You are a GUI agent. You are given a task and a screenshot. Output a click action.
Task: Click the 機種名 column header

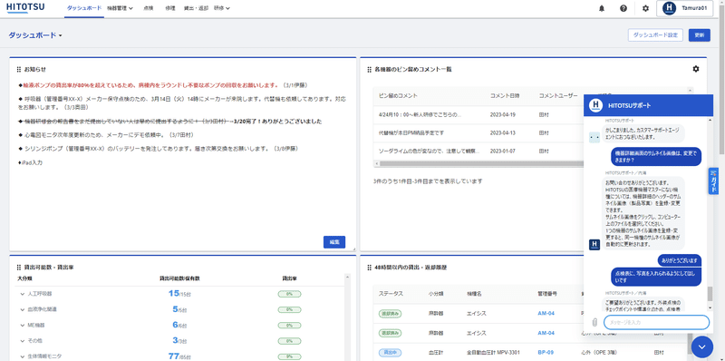click(475, 294)
